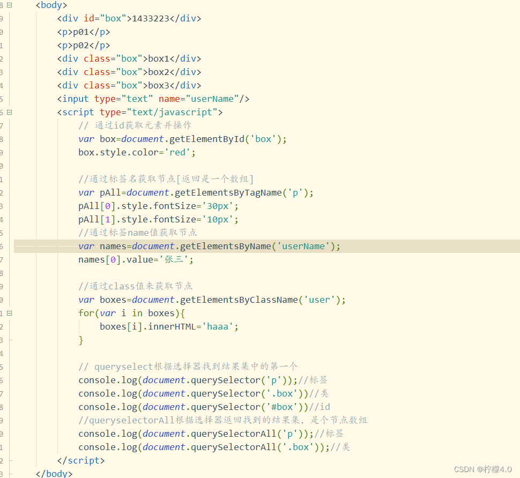Collapse the for loop fold marker
Screen dimensions: 520x478
pos(10,313)
